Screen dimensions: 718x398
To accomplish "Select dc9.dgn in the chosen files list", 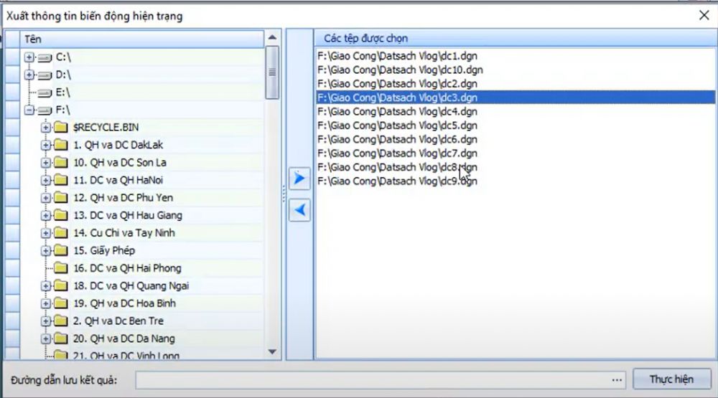I will [x=396, y=181].
